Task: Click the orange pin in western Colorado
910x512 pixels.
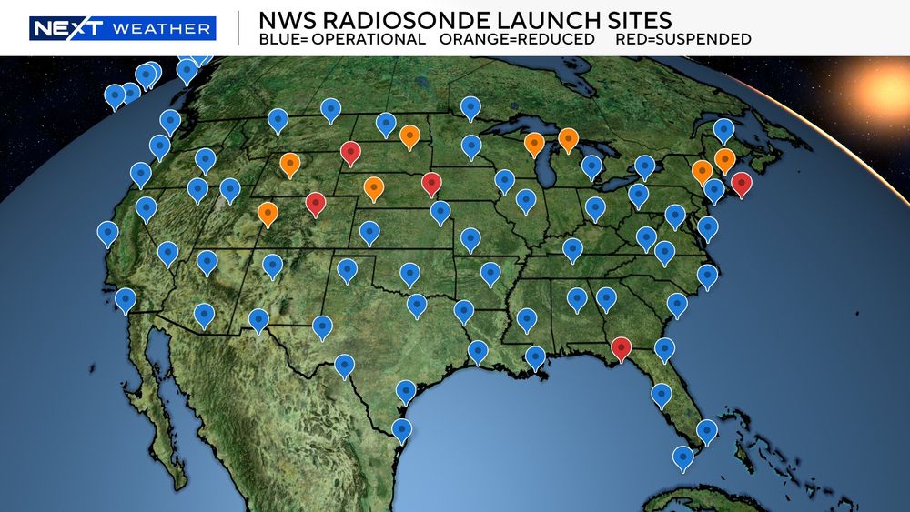Action: 268,215
